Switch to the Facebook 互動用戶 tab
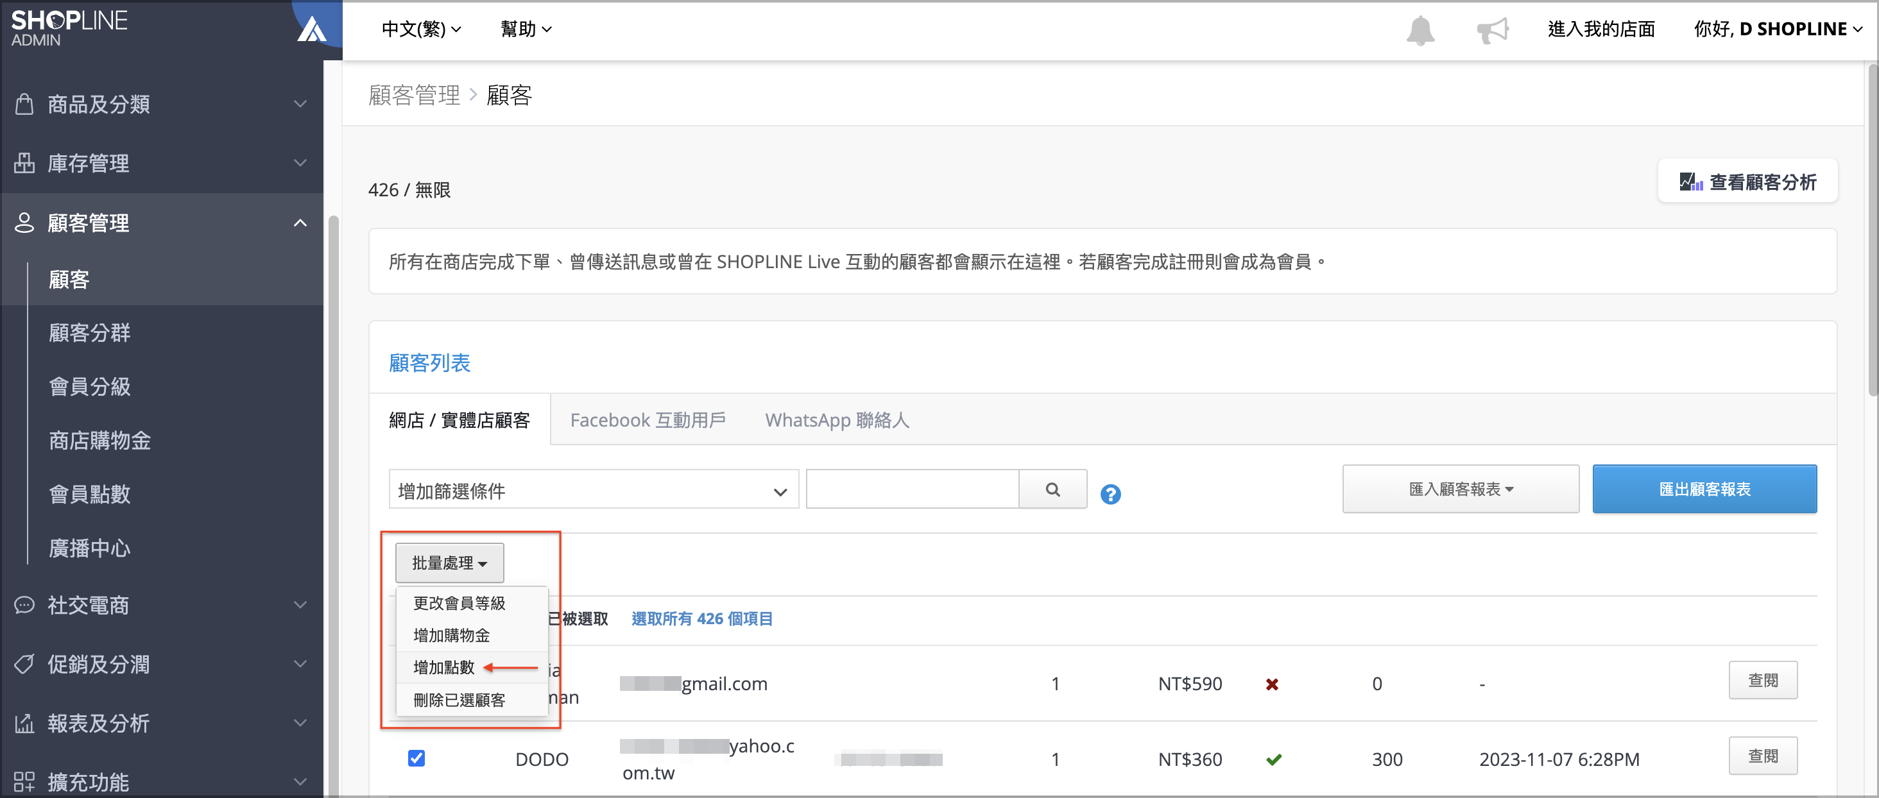The height and width of the screenshot is (798, 1879). coord(648,420)
